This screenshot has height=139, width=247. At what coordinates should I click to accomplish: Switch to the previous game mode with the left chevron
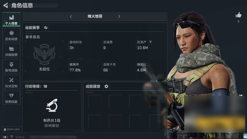click(x=71, y=16)
